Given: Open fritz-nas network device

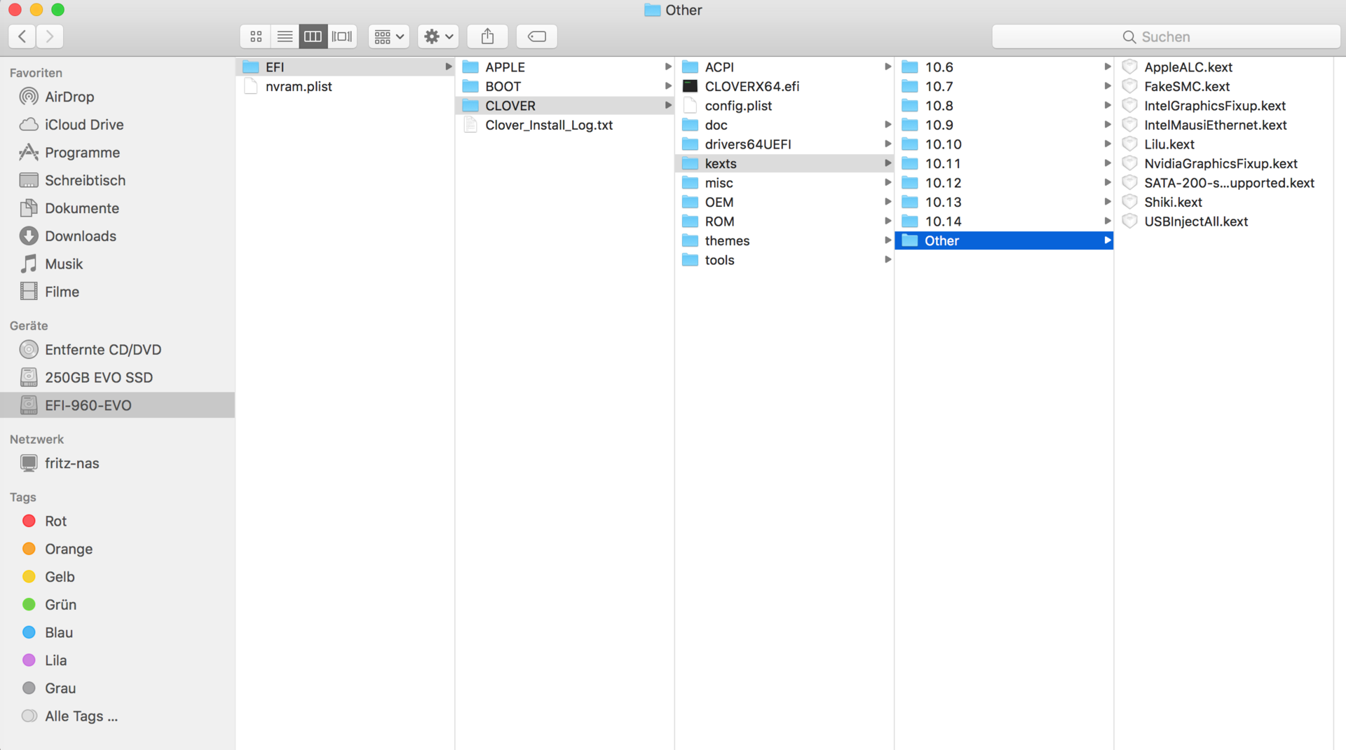Looking at the screenshot, I should 118,463.
